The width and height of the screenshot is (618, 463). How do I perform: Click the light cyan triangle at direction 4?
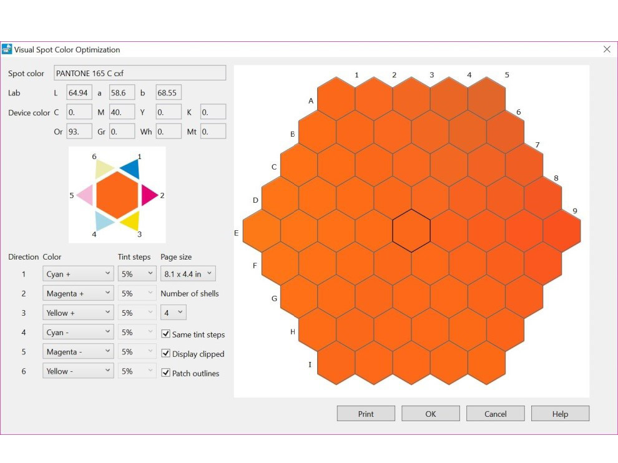pyautogui.click(x=103, y=221)
